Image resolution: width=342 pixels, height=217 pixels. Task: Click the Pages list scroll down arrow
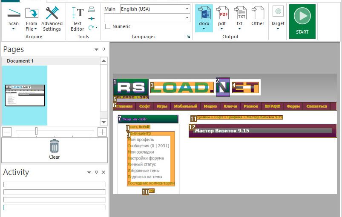(x=104, y=122)
